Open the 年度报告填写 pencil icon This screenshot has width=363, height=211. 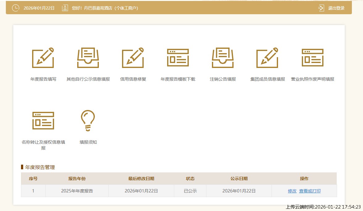[43, 58]
